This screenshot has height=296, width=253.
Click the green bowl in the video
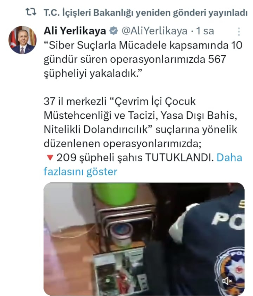[115, 194]
